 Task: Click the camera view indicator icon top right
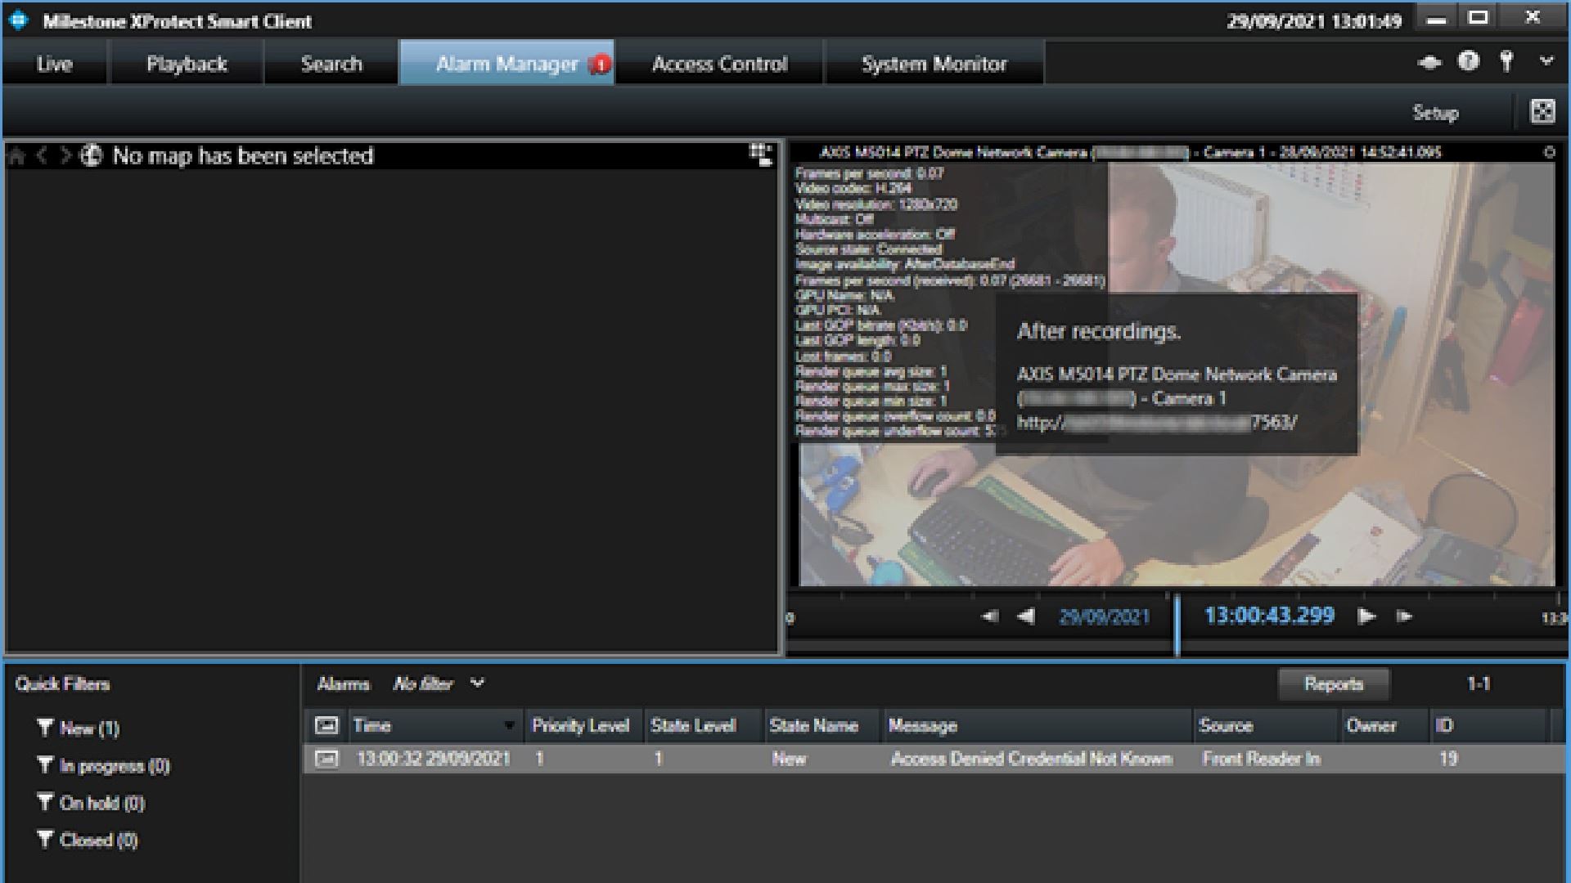pyautogui.click(x=1548, y=152)
